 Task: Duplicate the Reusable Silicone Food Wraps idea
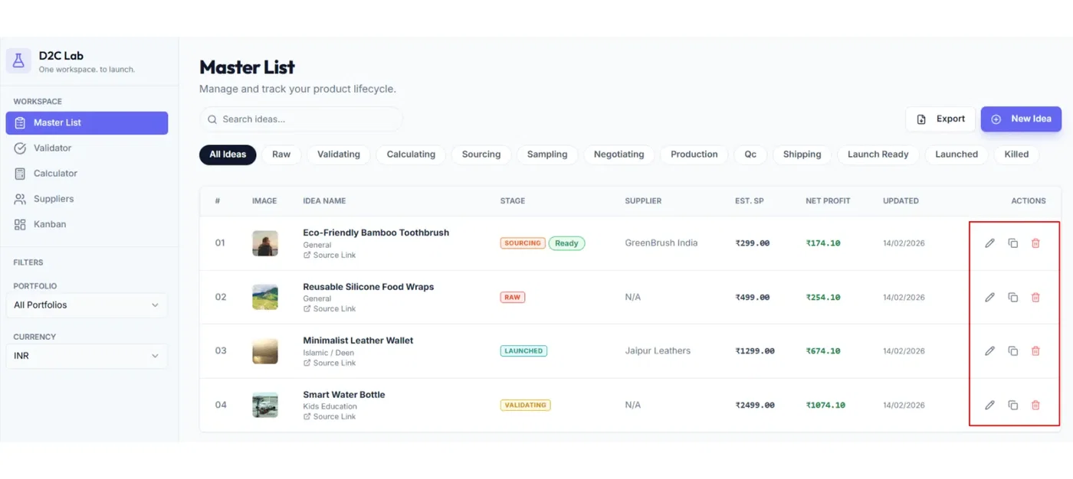[x=1012, y=297]
